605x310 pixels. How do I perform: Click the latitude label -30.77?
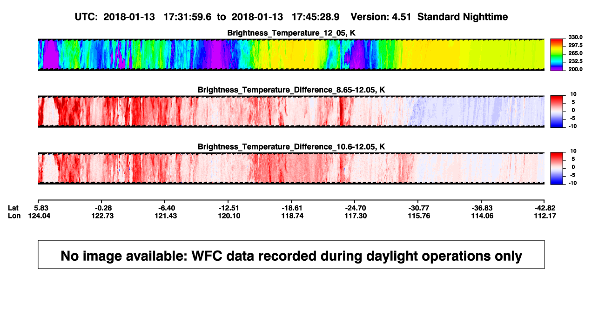click(x=419, y=208)
